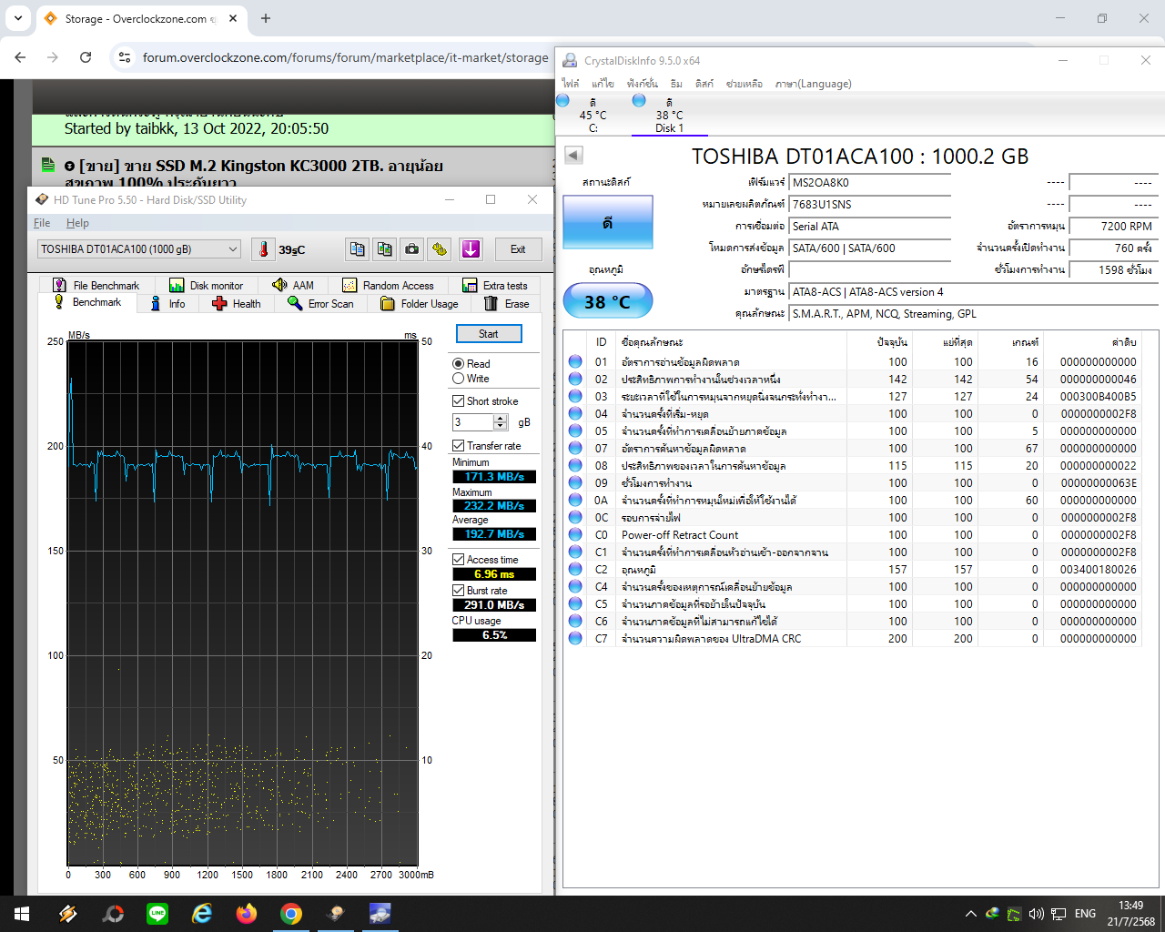Increase short stroke size with spinner up arrow
The image size is (1165, 932).
[x=501, y=418]
